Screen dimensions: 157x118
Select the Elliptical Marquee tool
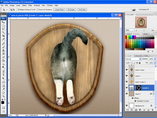click(x=3, y=26)
